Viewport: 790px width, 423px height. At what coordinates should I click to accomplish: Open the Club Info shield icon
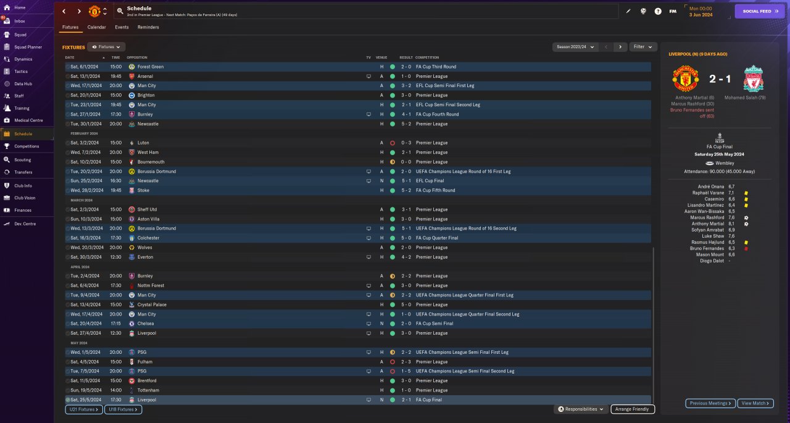pos(6,185)
